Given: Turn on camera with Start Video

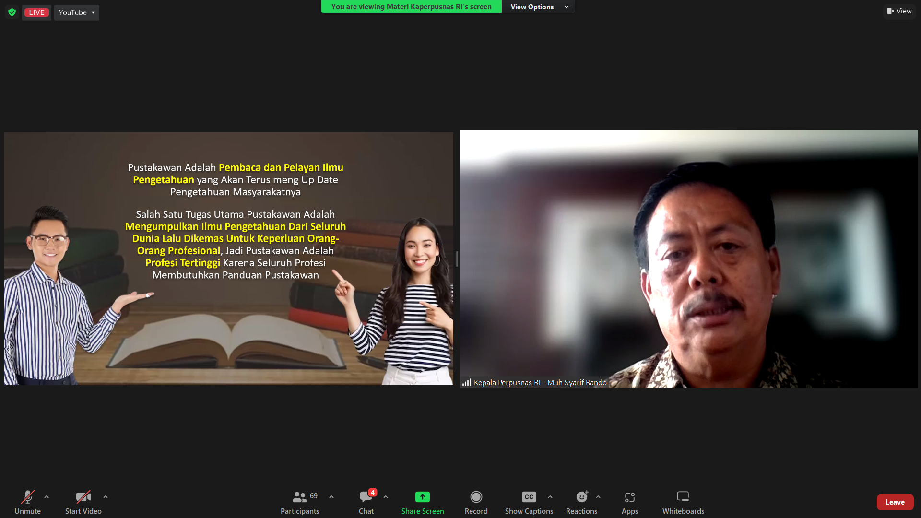Looking at the screenshot, I should (x=83, y=497).
